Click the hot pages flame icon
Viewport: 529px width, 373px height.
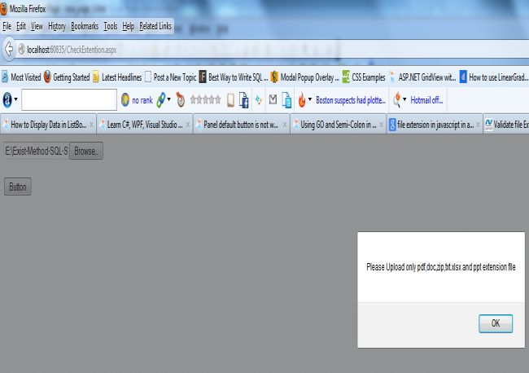tap(302, 100)
